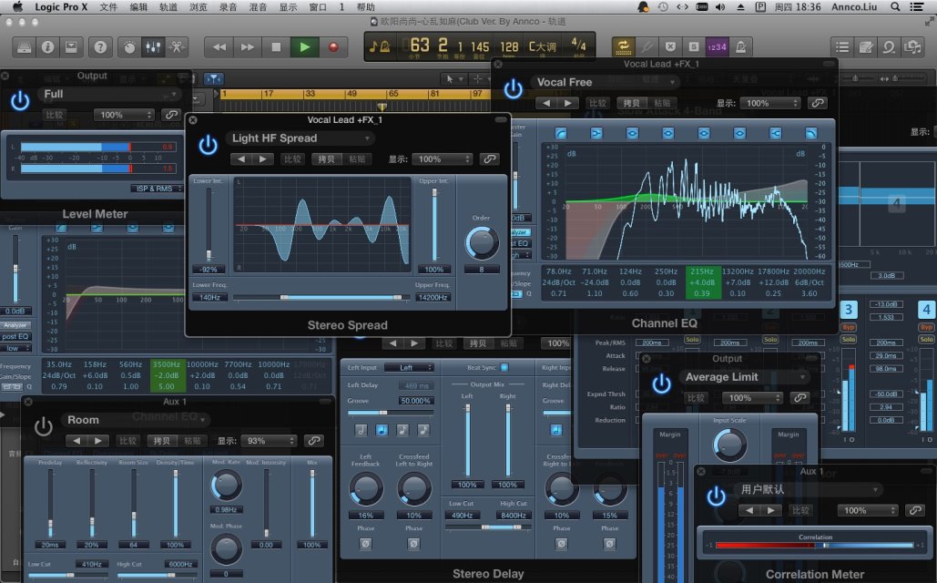Viewport: 937px width, 583px height.
Task: Click link icon in Stereo Spread plugin
Action: tap(490, 159)
